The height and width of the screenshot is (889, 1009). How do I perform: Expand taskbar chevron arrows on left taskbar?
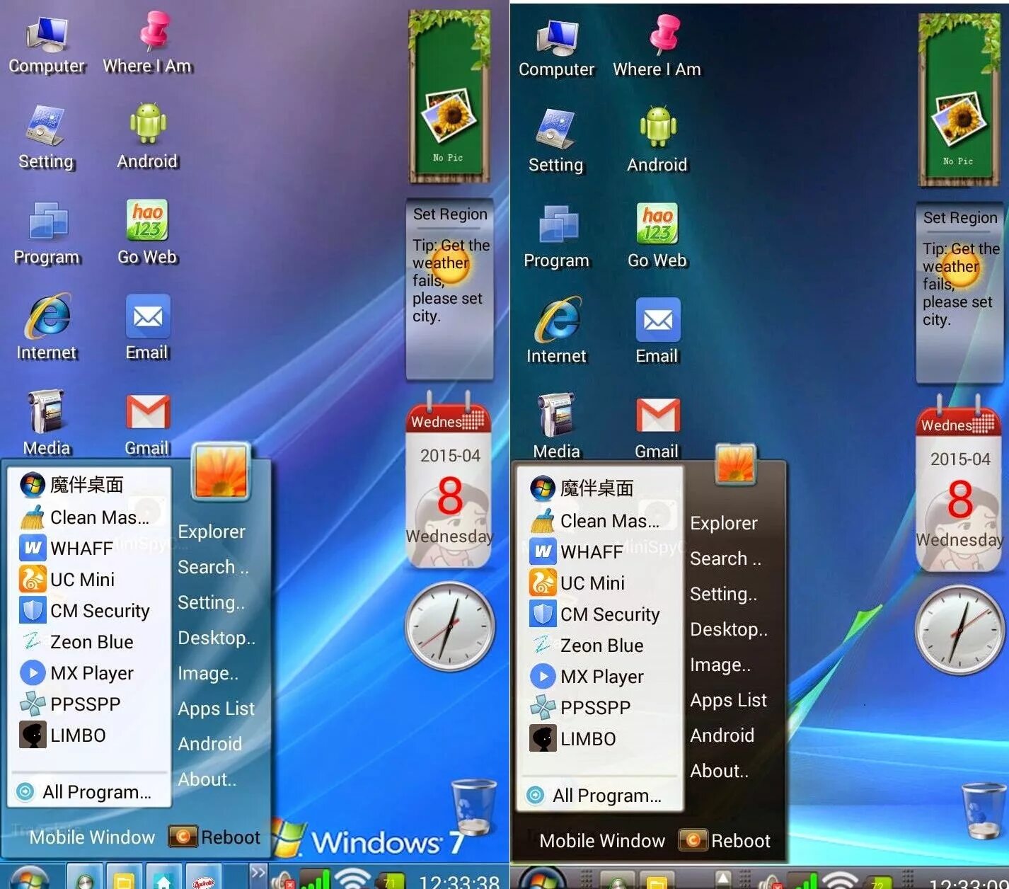[258, 873]
